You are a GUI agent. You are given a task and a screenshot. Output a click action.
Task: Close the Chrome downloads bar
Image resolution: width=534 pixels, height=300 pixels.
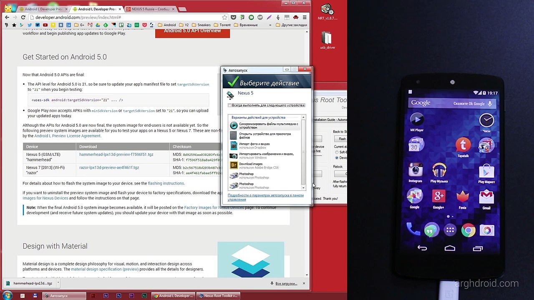(x=304, y=283)
